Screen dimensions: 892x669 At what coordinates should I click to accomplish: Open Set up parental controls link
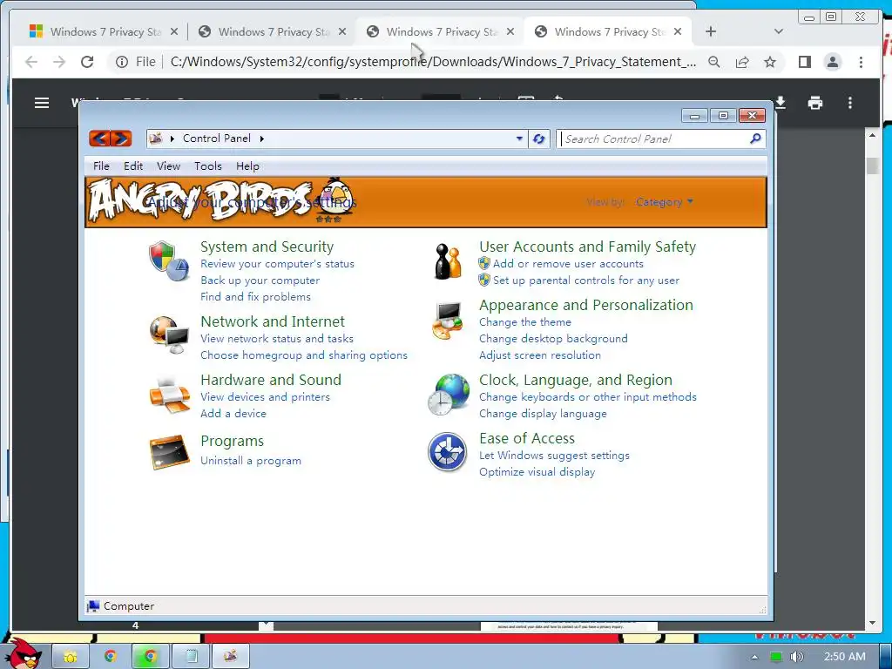586,280
